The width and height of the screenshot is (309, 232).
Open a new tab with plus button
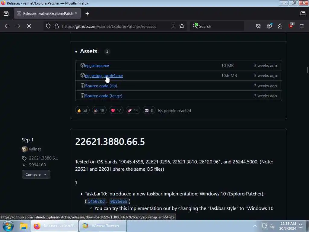tap(87, 13)
